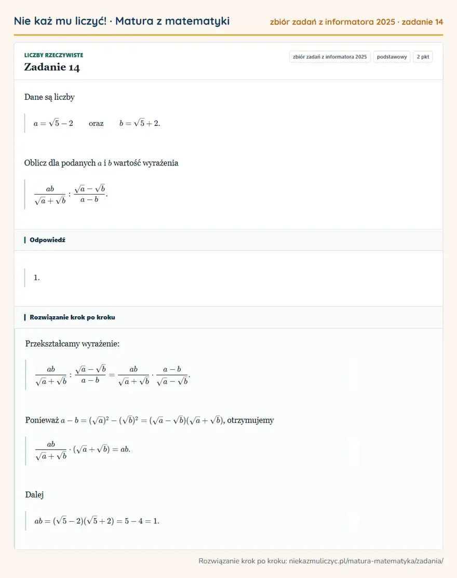Collapse the "Odpowiedź" section header
This screenshot has width=457, height=578.
tap(228, 240)
